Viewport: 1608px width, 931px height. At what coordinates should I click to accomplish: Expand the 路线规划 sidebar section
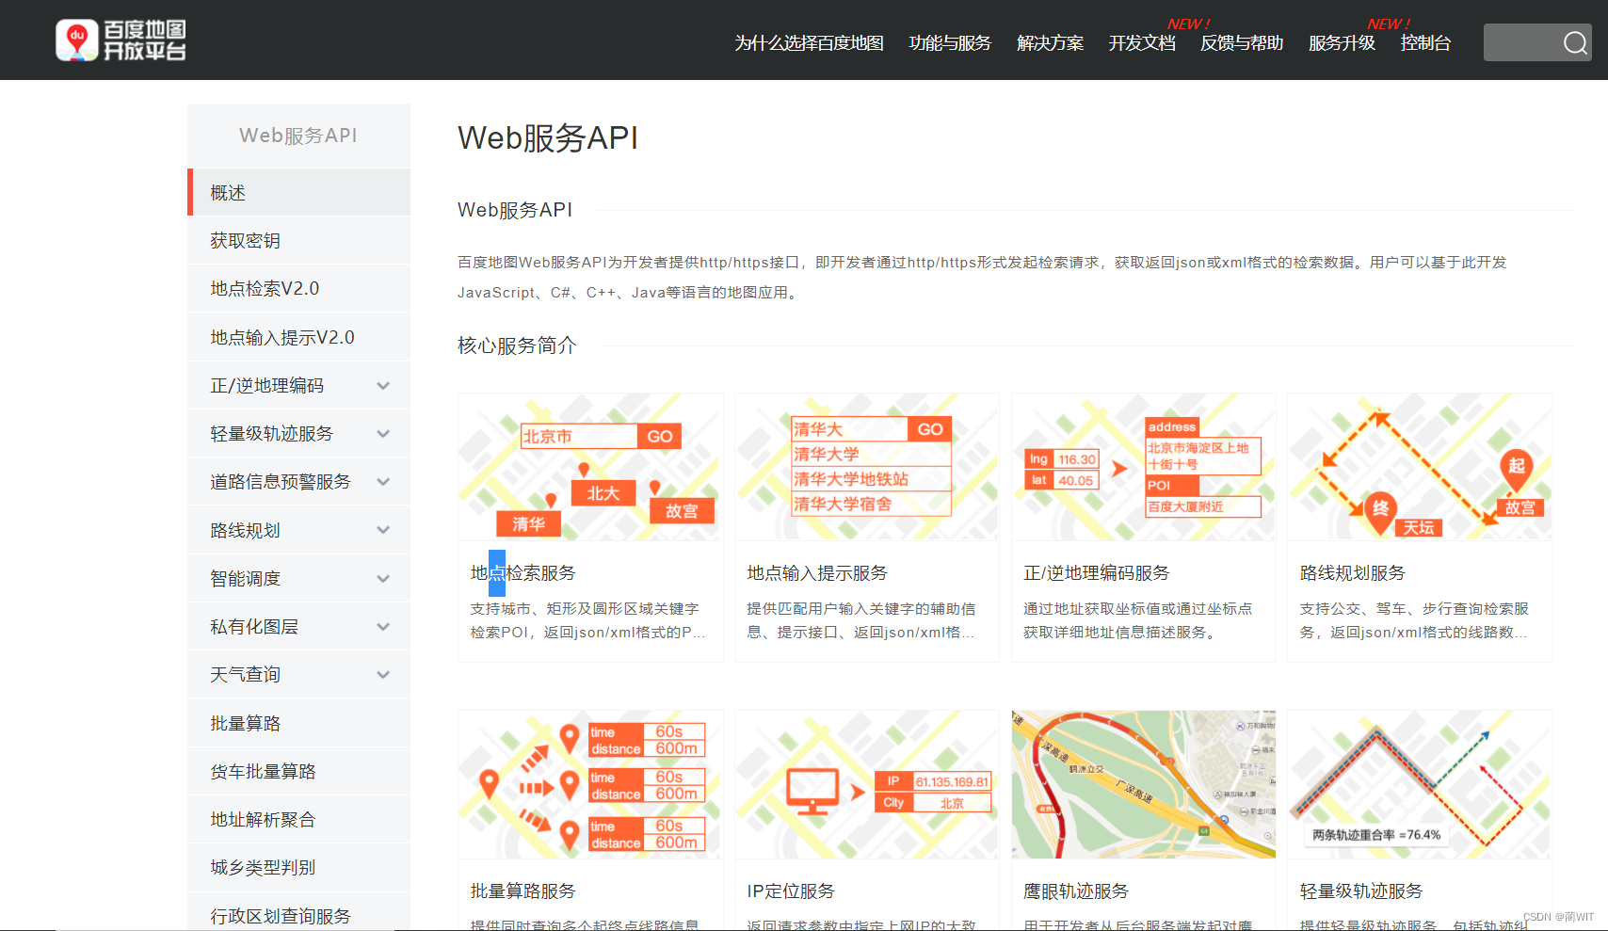[383, 529]
